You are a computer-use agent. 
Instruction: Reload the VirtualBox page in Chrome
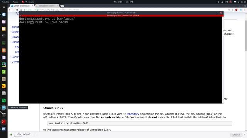coord(17,10)
